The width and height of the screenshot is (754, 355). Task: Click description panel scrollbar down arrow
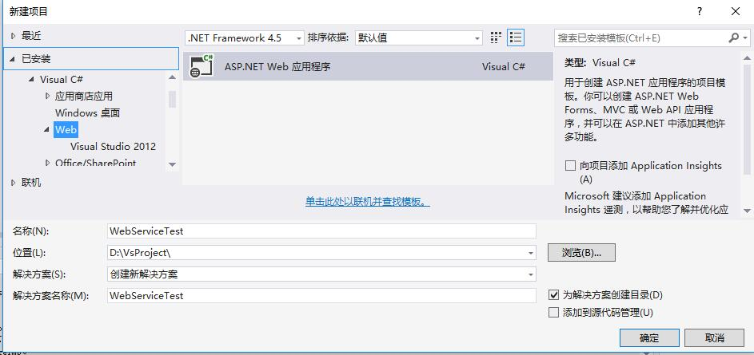click(x=747, y=211)
